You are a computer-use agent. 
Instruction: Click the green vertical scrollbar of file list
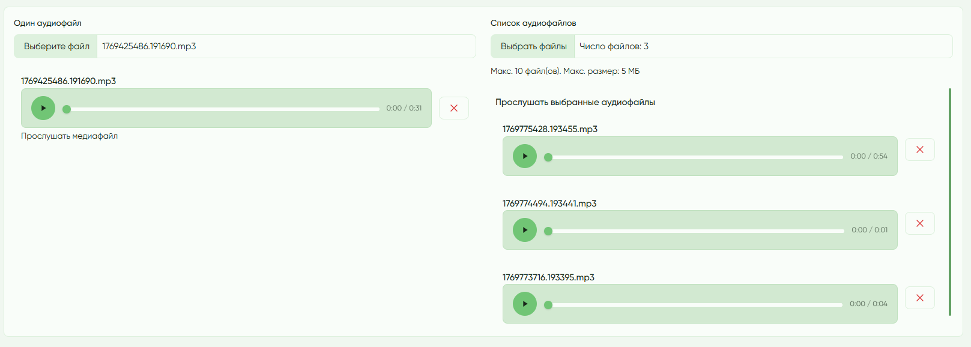tap(949, 201)
